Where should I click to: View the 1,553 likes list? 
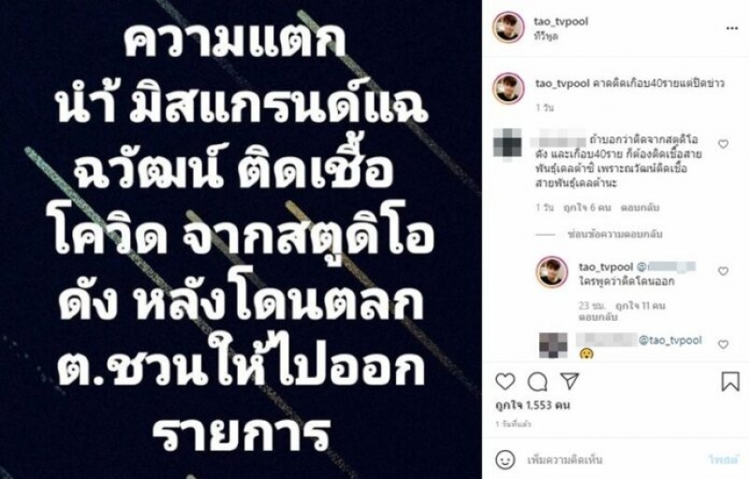coord(533,405)
